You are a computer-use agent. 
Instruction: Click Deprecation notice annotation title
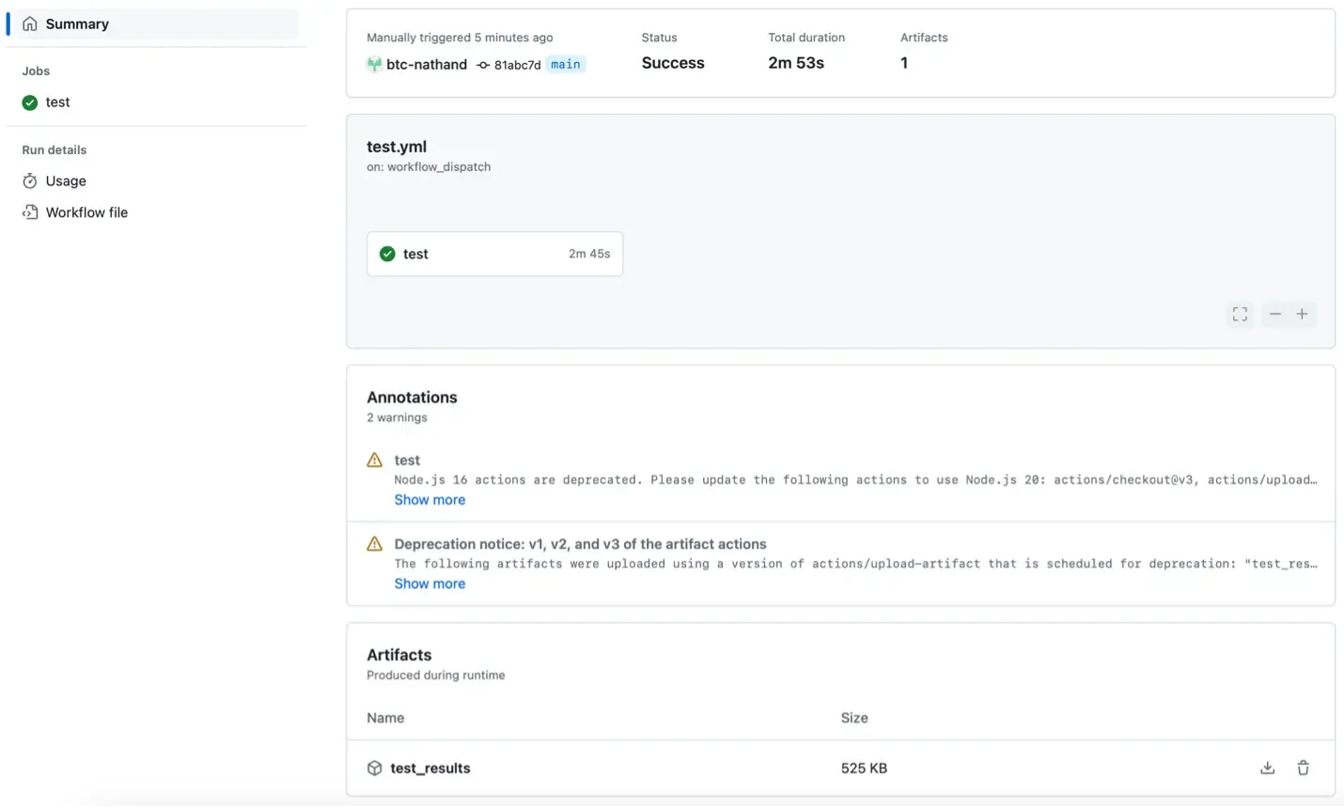click(580, 544)
